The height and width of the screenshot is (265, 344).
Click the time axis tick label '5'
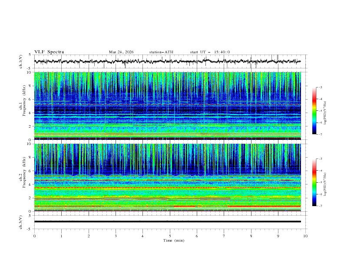pyautogui.click(x=170, y=236)
